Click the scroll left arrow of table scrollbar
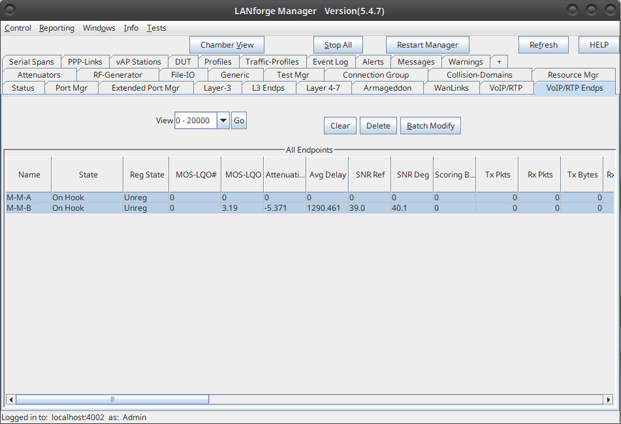 [10, 399]
